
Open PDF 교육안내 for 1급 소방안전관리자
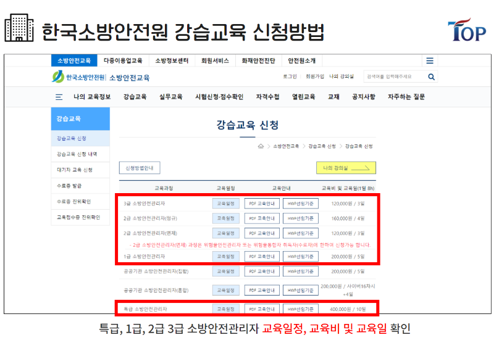point(262,256)
